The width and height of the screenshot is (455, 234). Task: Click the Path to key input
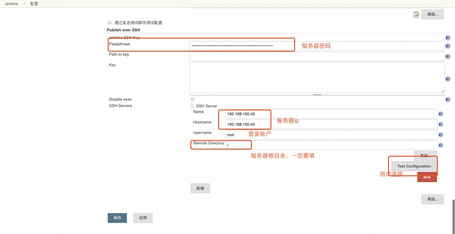coord(317,56)
